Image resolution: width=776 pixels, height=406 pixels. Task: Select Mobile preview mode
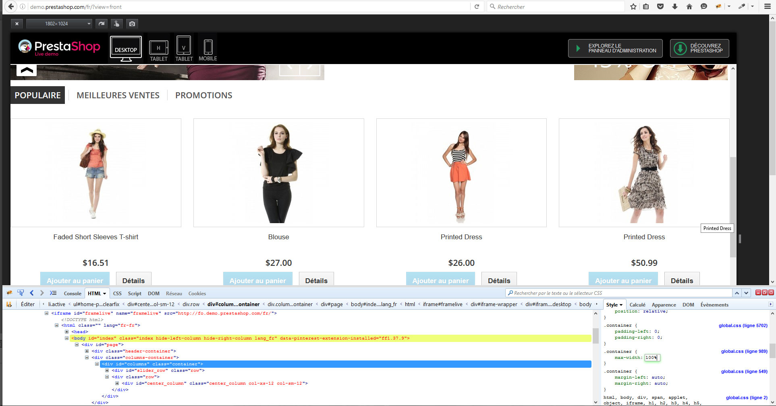[208, 50]
